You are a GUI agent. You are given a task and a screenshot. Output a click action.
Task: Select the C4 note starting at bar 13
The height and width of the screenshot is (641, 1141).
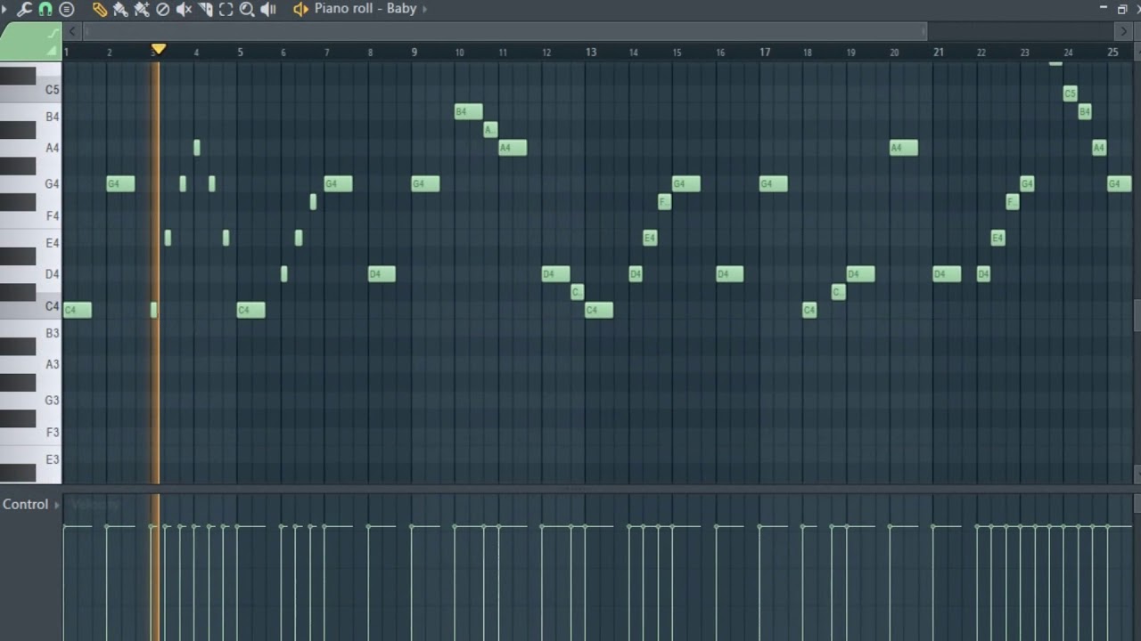599,310
